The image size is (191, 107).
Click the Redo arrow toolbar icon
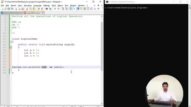(x=42, y=9)
